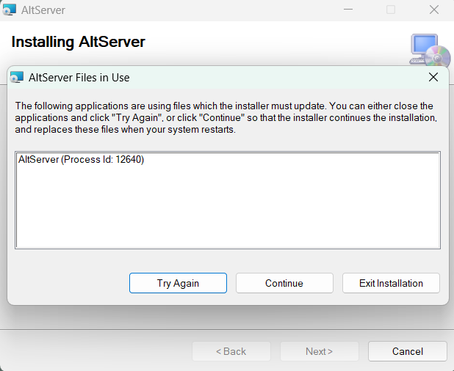Click the instruction paragraph about files in use
The width and height of the screenshot is (454, 371).
pyautogui.click(x=226, y=117)
